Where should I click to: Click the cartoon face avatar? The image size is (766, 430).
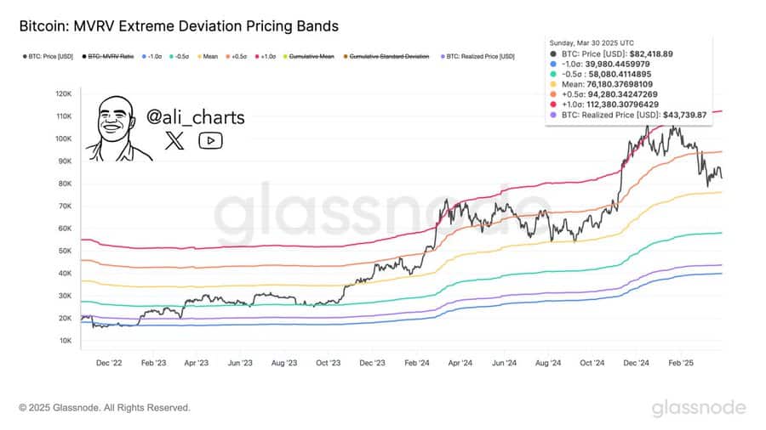click(117, 128)
